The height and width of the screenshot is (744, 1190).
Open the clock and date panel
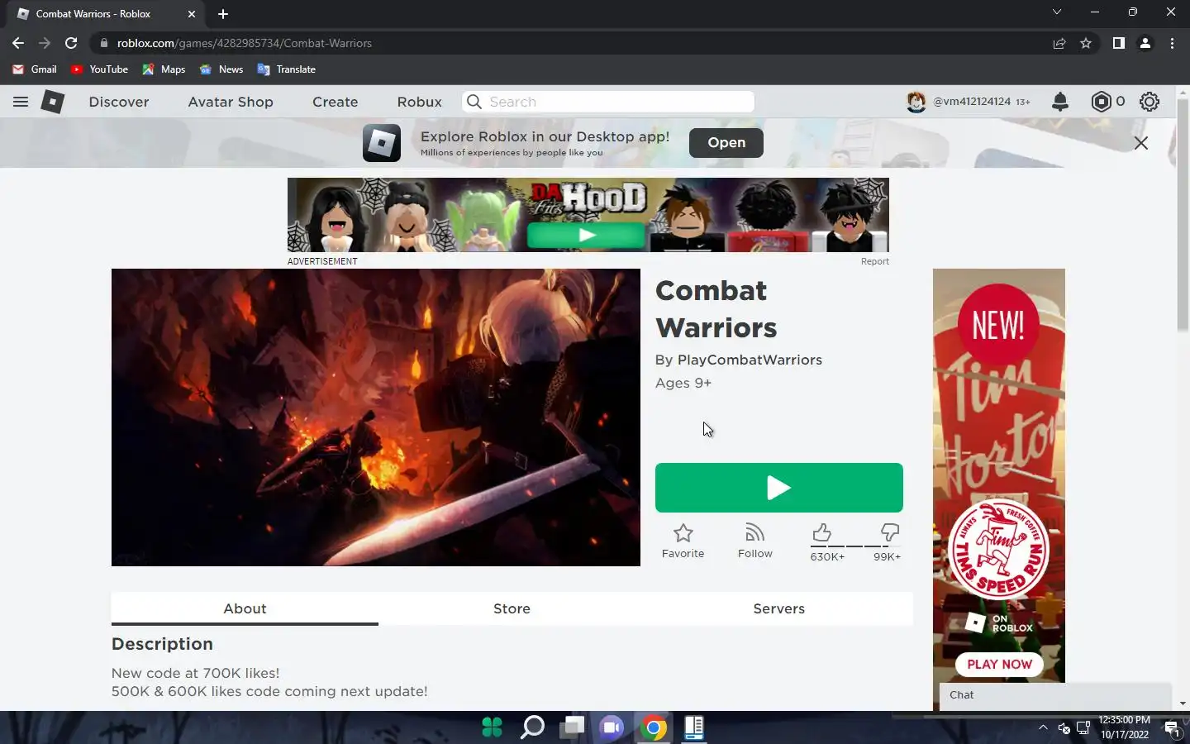(1125, 727)
